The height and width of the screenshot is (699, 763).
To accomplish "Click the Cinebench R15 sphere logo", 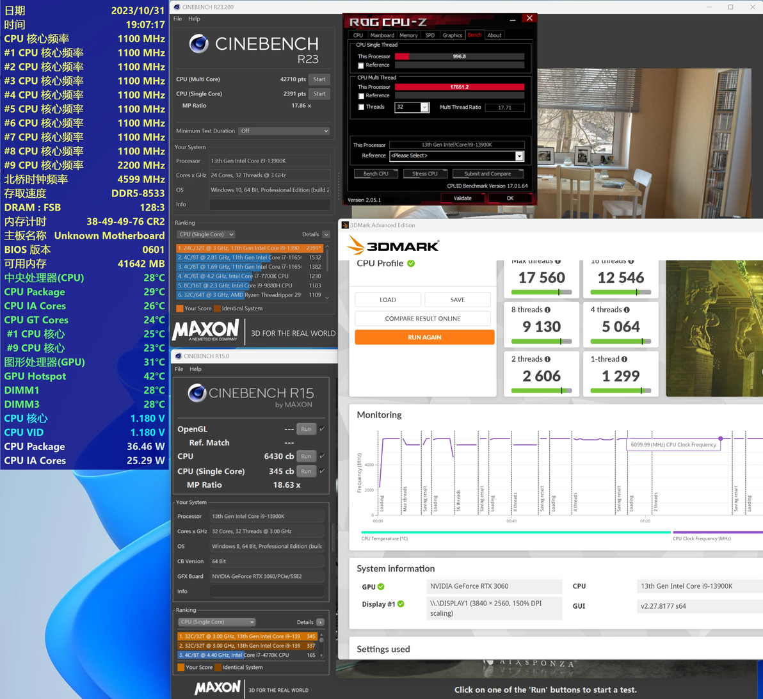I will (197, 393).
